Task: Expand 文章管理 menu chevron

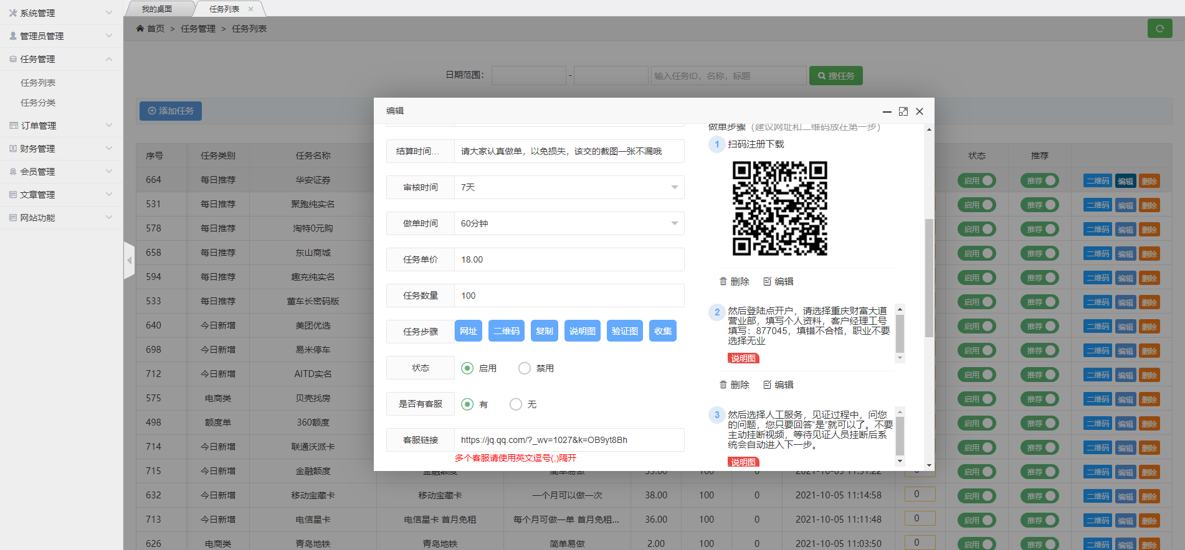Action: 109,194
